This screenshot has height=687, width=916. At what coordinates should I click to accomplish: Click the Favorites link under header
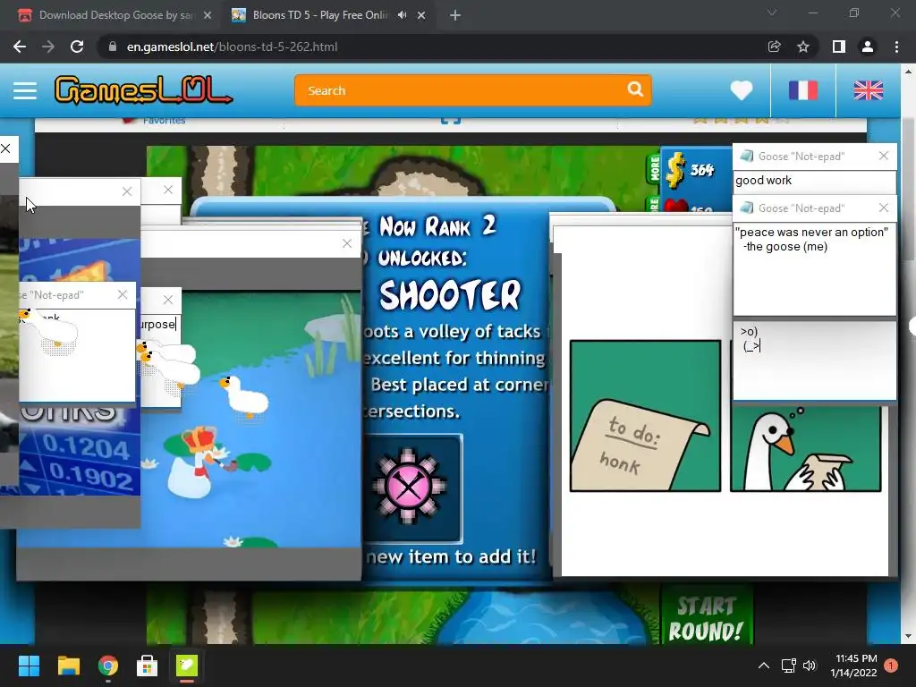pos(164,121)
